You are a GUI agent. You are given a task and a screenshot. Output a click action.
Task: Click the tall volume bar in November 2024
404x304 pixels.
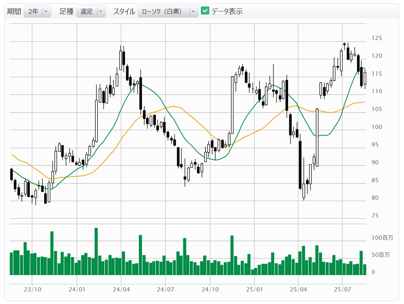coord(232,255)
